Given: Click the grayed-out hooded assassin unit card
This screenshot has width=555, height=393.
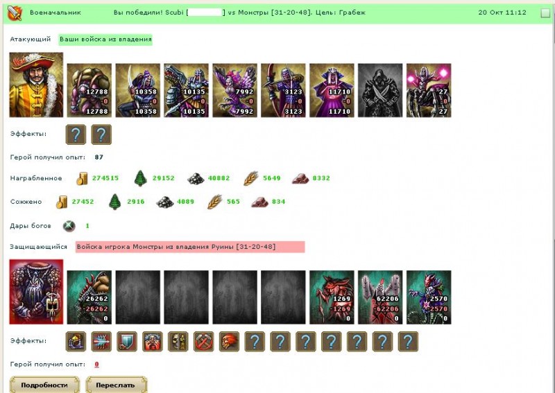Looking at the screenshot, I should pyautogui.click(x=380, y=90).
